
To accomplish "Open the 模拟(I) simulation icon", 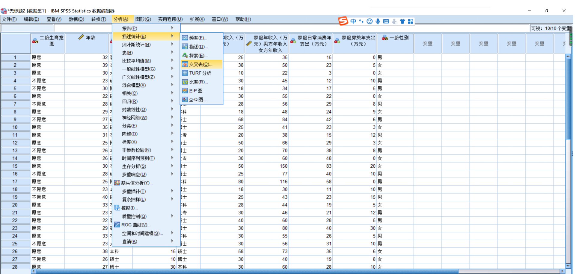I will [117, 208].
